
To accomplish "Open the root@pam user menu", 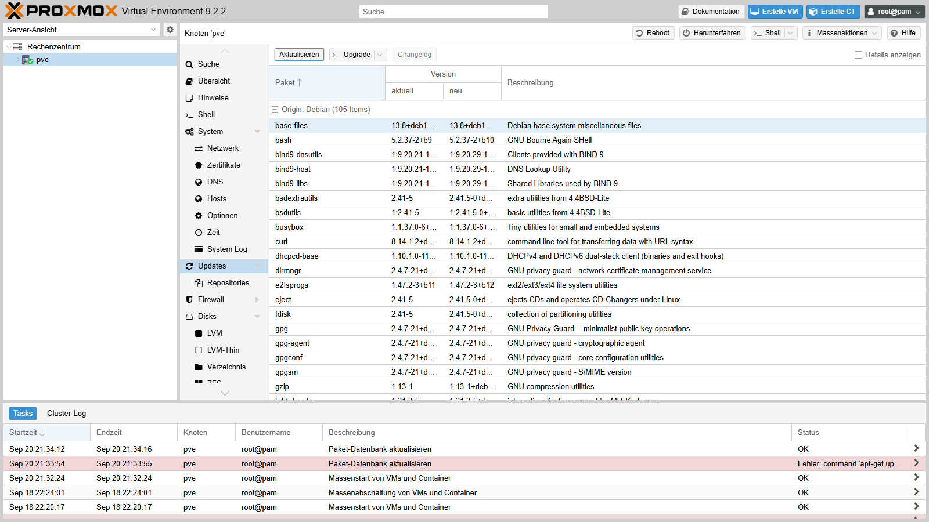I will (x=895, y=12).
